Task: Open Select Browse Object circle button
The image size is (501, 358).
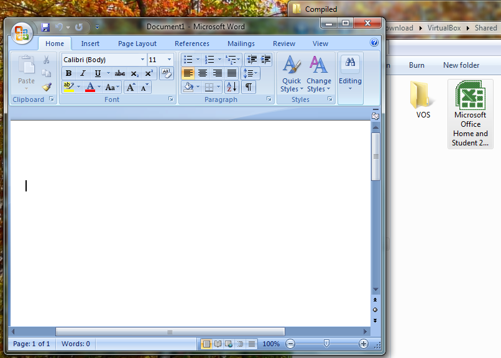Action: pyautogui.click(x=375, y=310)
